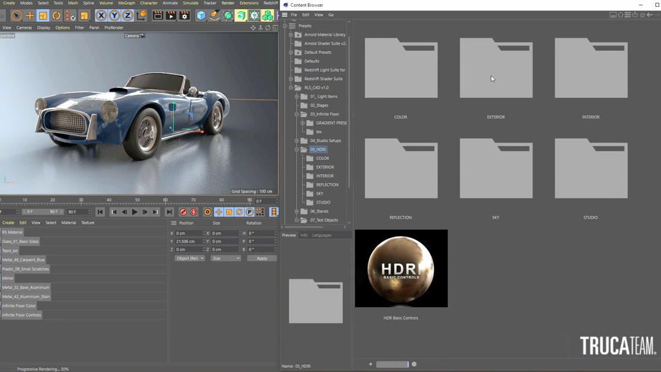Activate the Move tool

(29, 16)
